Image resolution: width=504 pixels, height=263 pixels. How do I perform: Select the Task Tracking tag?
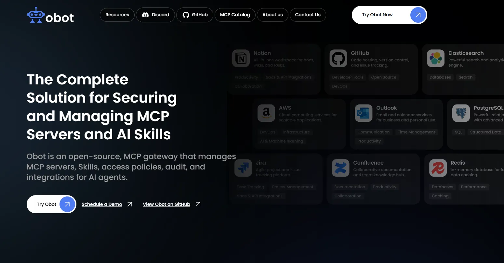pyautogui.click(x=251, y=187)
